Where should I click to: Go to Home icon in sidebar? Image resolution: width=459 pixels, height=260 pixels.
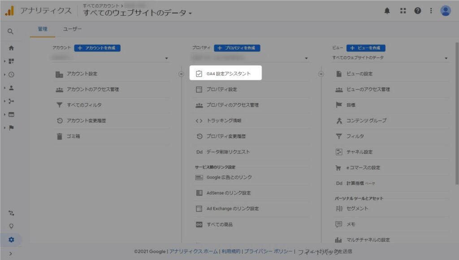tap(11, 48)
